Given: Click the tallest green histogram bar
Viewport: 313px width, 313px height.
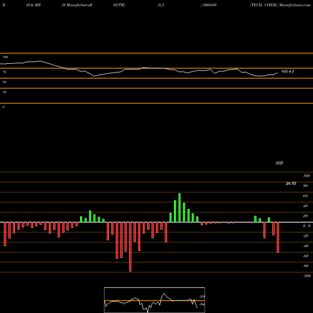Looking at the screenshot, I should pos(180,208).
